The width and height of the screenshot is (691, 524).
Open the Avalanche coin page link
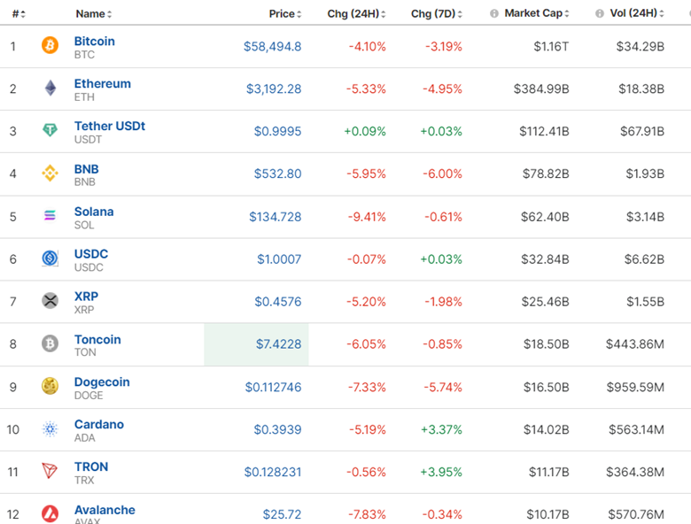[x=105, y=510]
